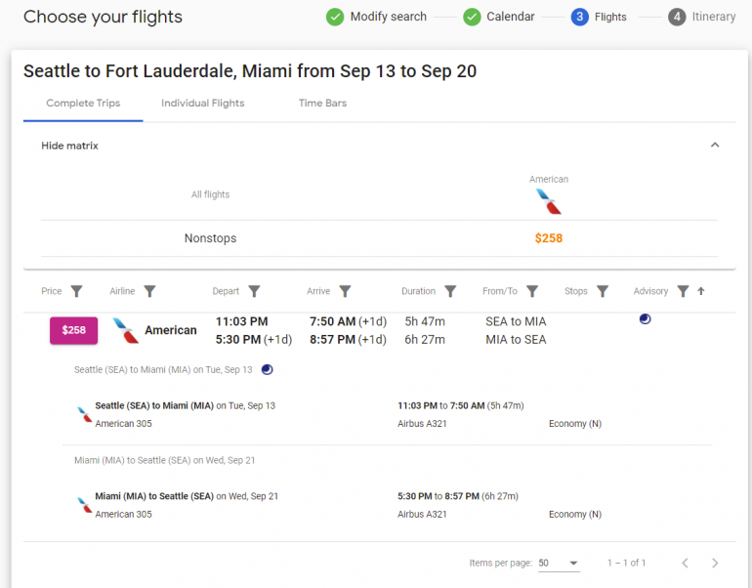Return to the Calendar step
Screen dimensions: 752x588
pos(499,17)
